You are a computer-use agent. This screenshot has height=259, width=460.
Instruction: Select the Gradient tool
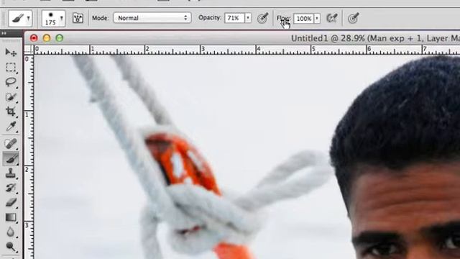[11, 217]
